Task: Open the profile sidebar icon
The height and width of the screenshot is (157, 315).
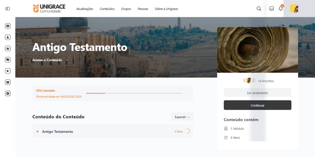Action: pos(8,37)
